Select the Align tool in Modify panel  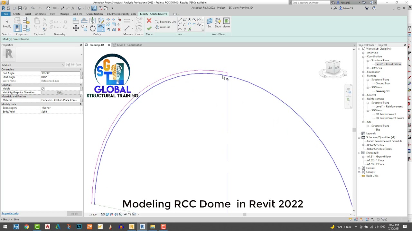point(76,21)
